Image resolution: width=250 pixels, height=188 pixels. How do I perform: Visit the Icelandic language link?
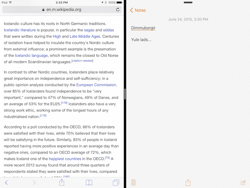pos(31,56)
